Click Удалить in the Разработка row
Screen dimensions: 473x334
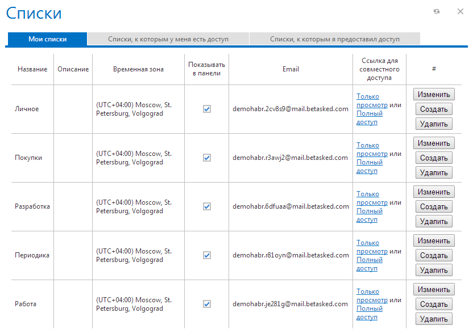[x=434, y=222]
